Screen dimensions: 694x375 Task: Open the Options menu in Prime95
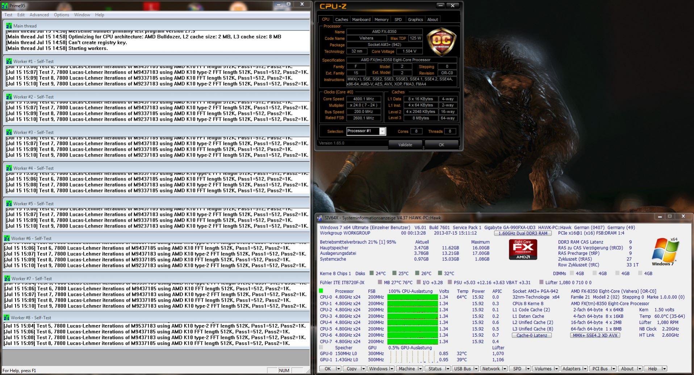[x=62, y=15]
